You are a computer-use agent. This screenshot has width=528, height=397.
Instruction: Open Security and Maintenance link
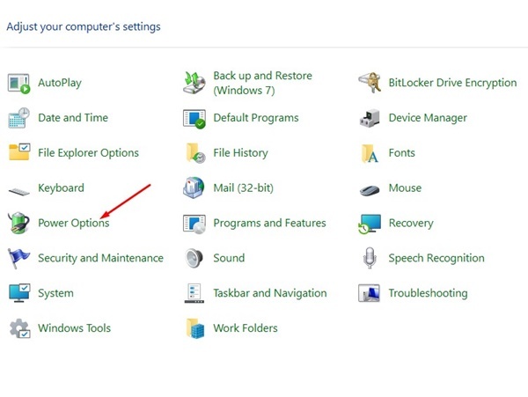coord(100,258)
